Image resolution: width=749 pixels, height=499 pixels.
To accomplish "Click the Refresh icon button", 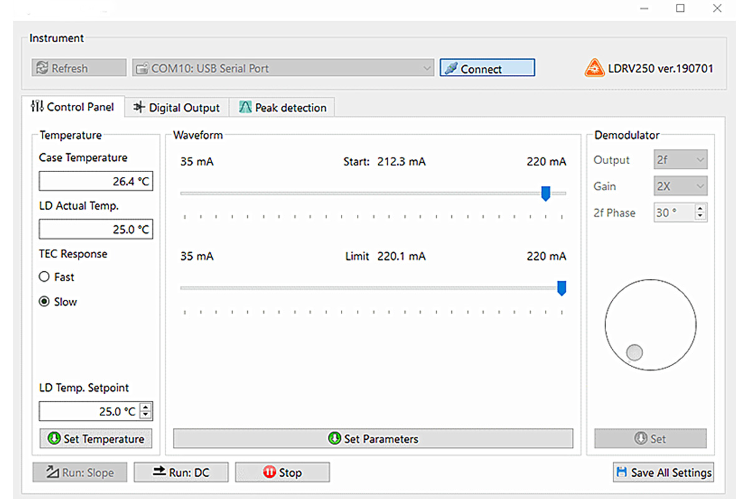I will pos(79,69).
